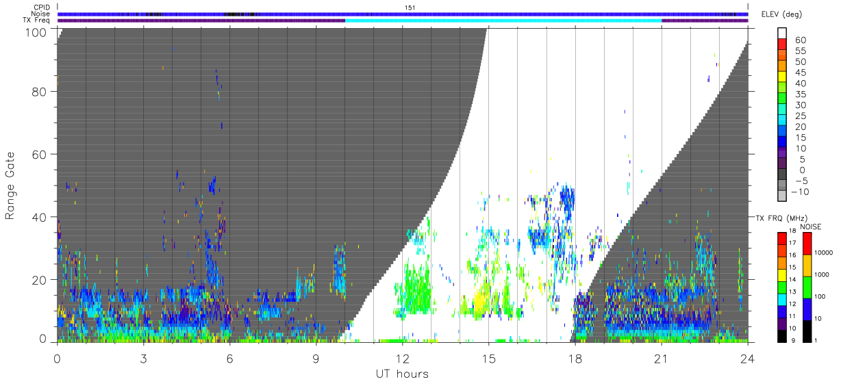Click the "45" label on ELEV colorbar

pyautogui.click(x=801, y=73)
